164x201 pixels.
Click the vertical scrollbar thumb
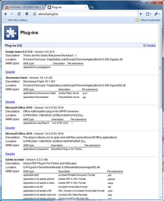pos(160,68)
